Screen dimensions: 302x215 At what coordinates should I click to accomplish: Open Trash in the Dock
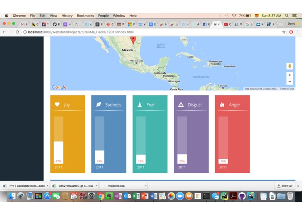(290, 196)
